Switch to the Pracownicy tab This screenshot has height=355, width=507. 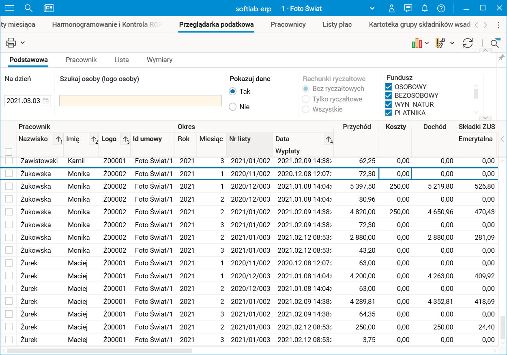(288, 24)
